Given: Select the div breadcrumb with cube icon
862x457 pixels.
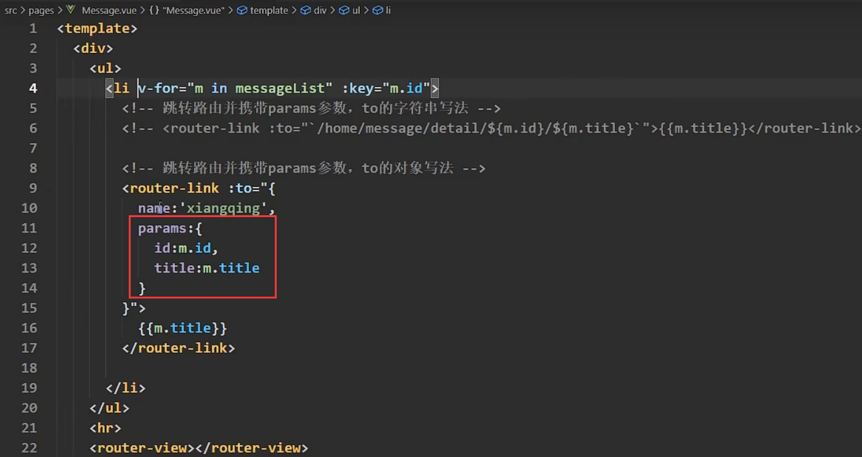Looking at the screenshot, I should [x=313, y=10].
